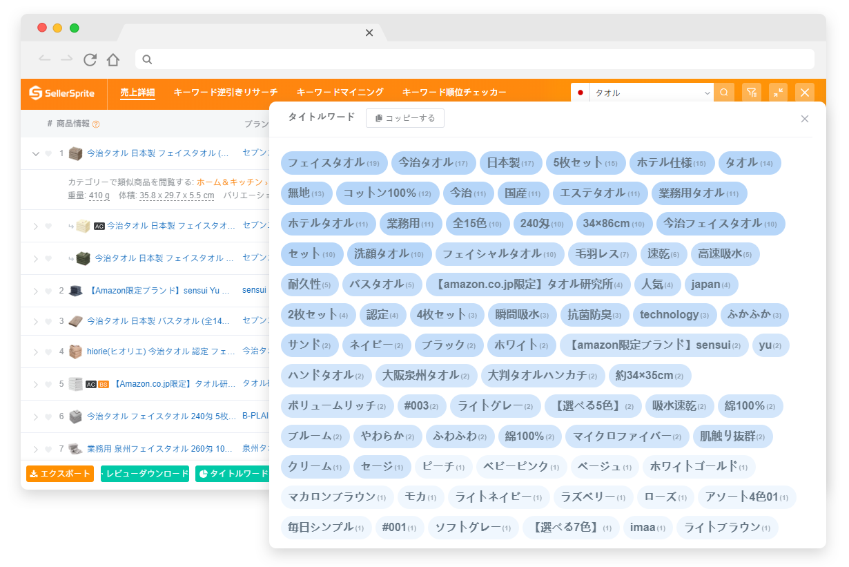Viewport: 849px width, 567px height.
Task: Click the エクスポート export button
Action: coord(60,474)
